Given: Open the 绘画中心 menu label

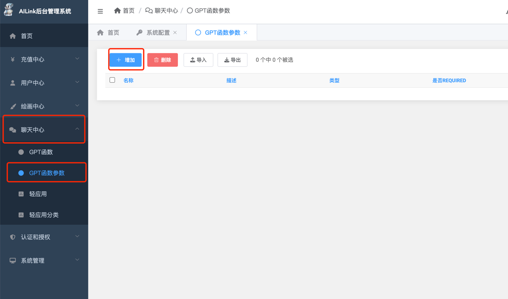Looking at the screenshot, I should click(33, 107).
